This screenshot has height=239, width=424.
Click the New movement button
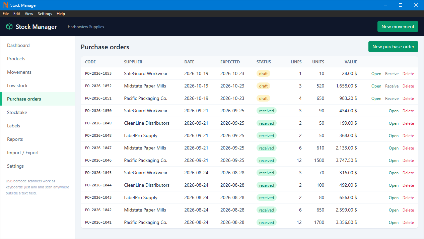click(x=398, y=26)
